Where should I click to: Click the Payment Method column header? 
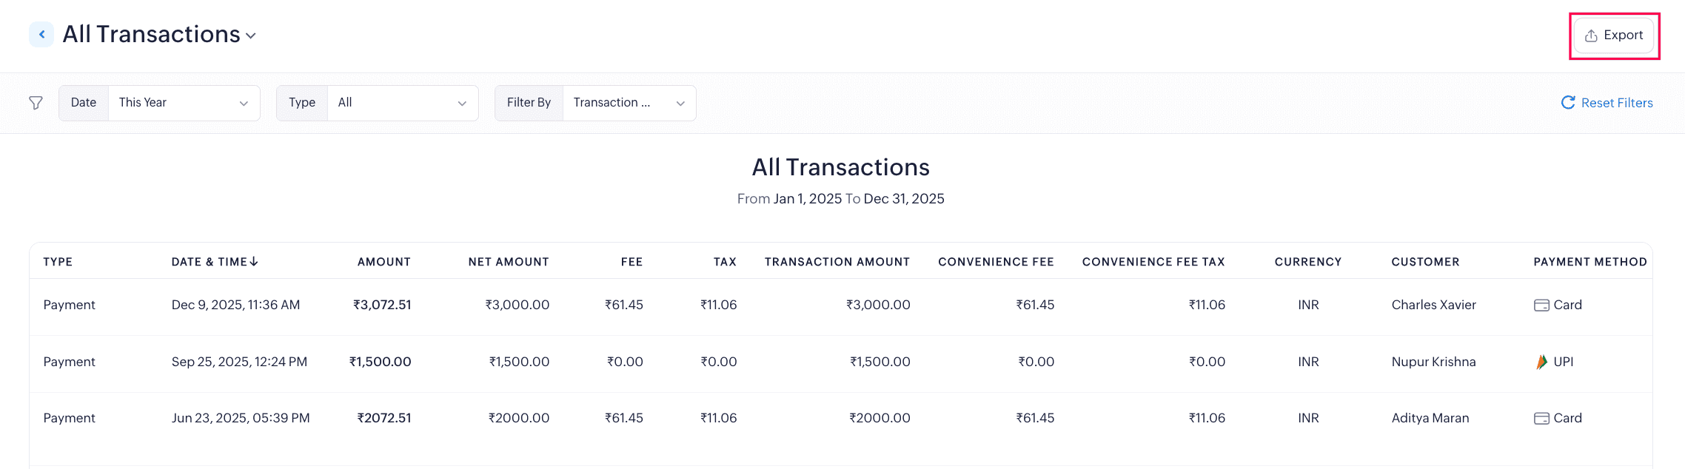click(x=1589, y=262)
